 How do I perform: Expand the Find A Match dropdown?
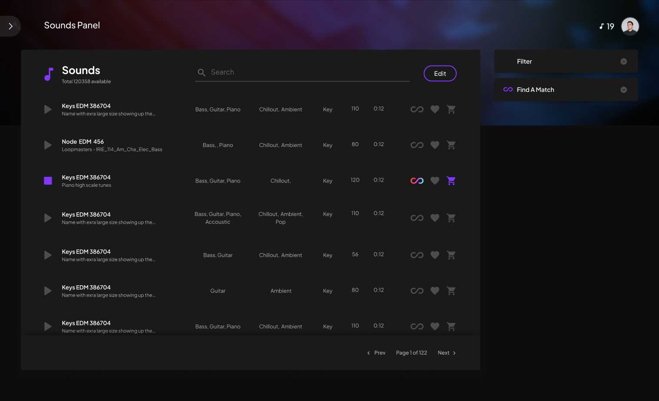(566, 90)
